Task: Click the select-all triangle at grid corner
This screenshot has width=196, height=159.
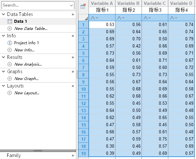Action: tap(85, 19)
